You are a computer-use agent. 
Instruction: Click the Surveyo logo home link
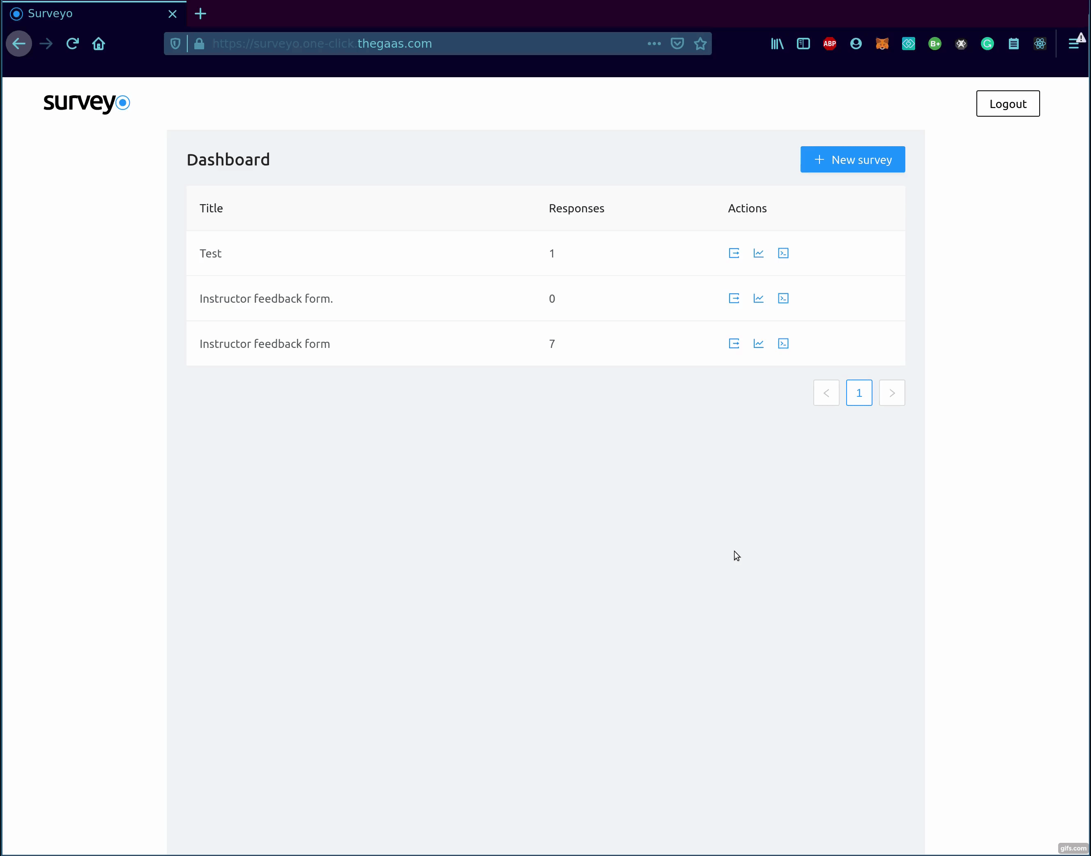[85, 103]
